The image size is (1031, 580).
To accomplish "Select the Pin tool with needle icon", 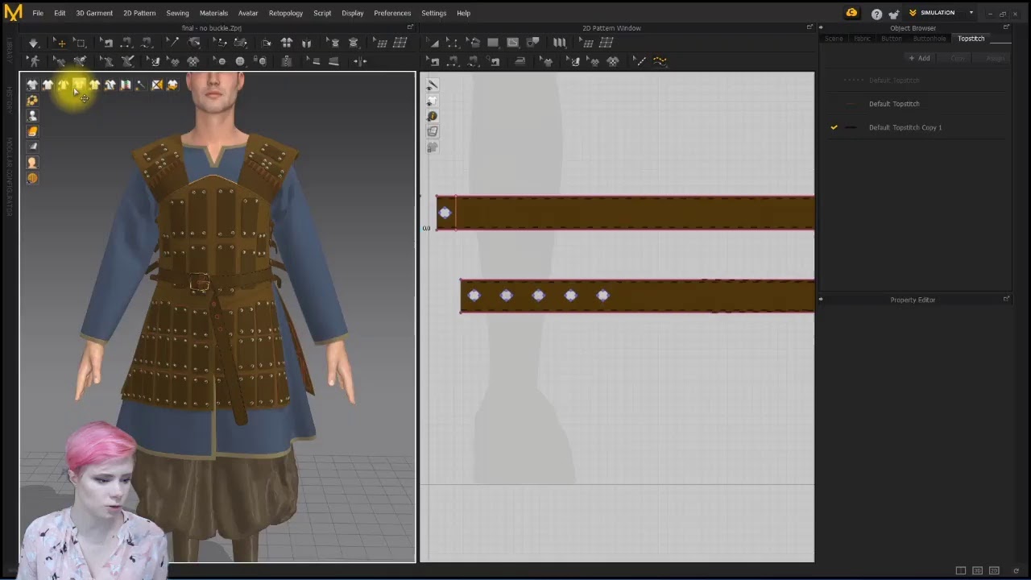I will [172, 43].
